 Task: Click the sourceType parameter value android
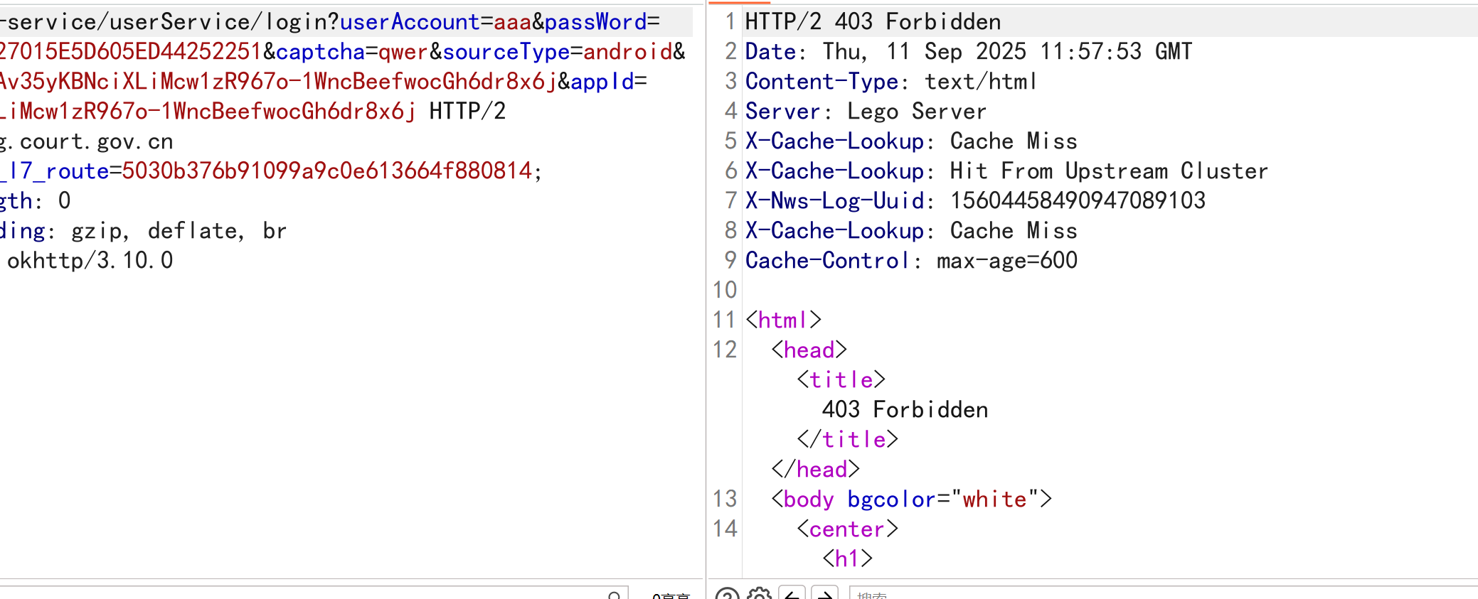[627, 52]
